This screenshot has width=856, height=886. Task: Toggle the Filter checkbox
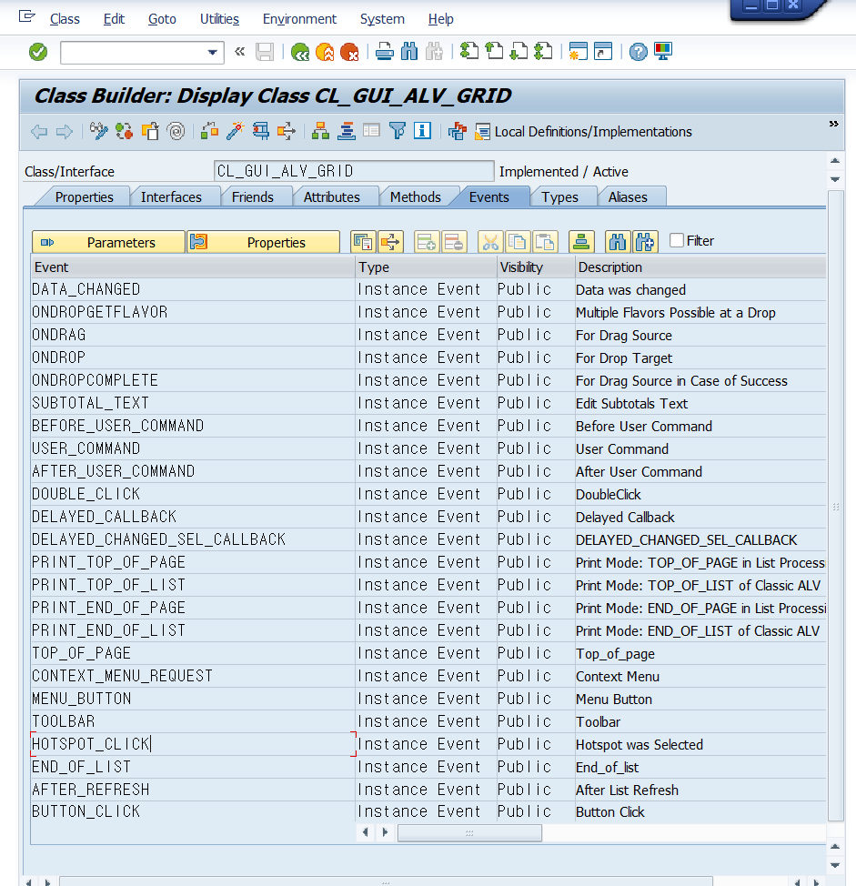point(676,240)
